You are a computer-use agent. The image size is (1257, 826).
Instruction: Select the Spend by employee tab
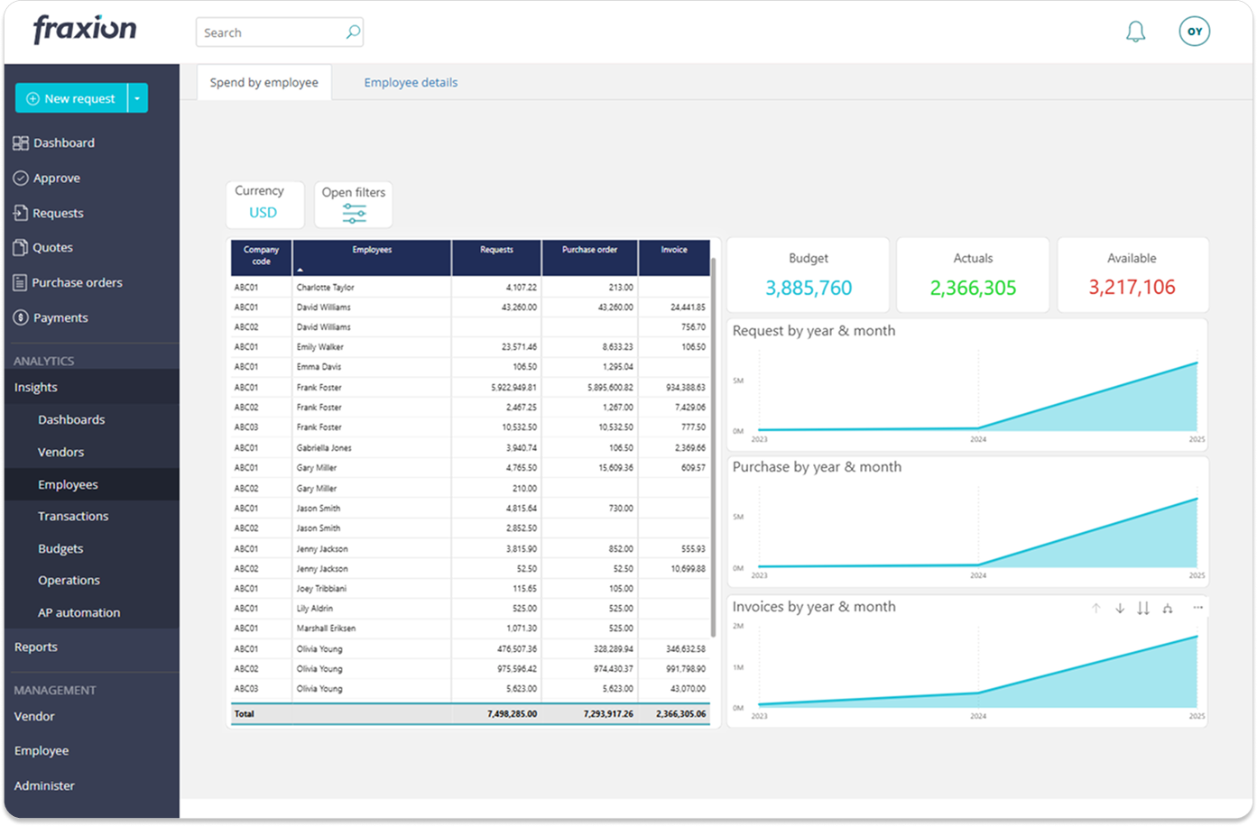click(x=263, y=82)
